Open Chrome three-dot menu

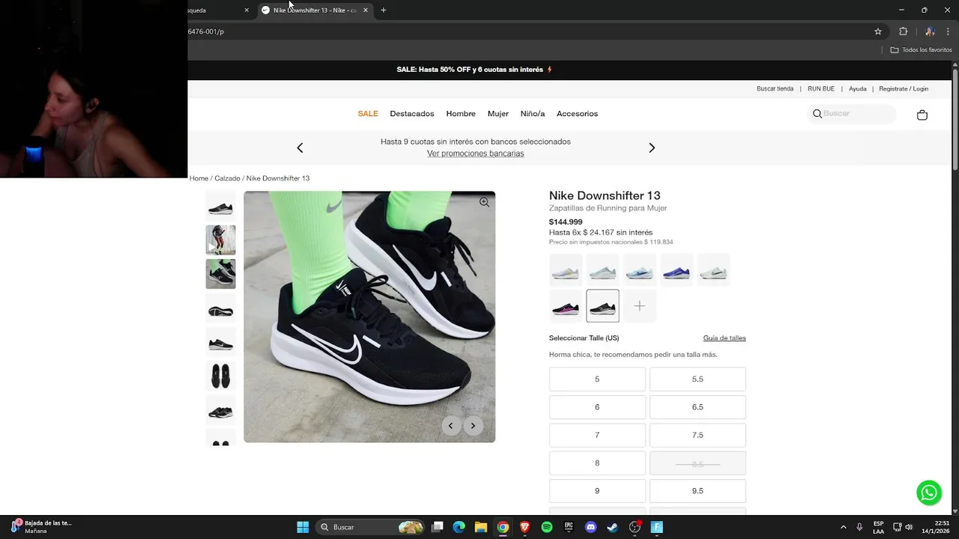coord(948,31)
